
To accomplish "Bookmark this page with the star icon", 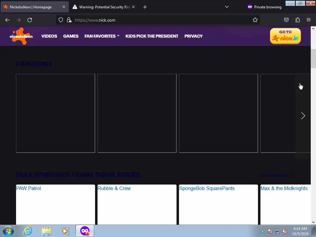I will (x=255, y=20).
